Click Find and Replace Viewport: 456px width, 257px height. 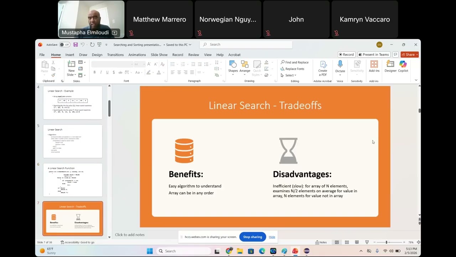(x=295, y=62)
